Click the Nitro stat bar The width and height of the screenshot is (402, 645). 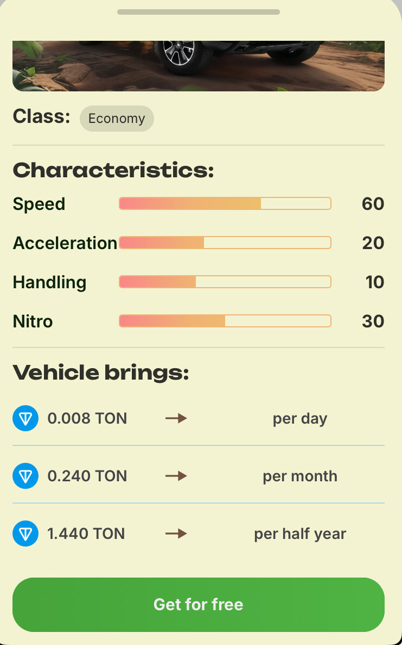click(x=225, y=321)
